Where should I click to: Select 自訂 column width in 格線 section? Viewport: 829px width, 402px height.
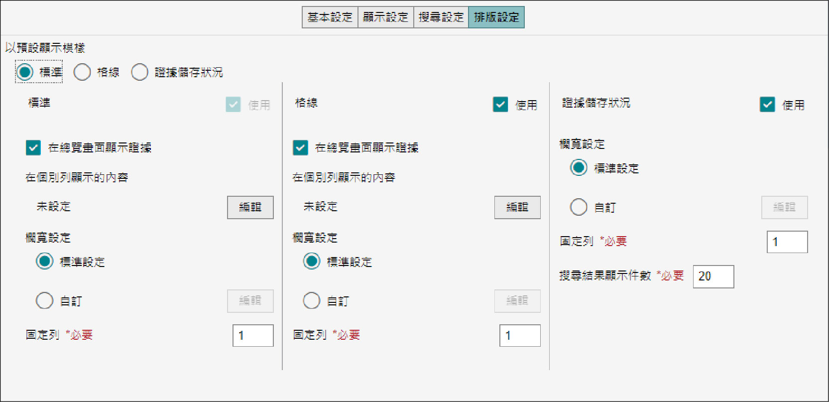click(312, 301)
